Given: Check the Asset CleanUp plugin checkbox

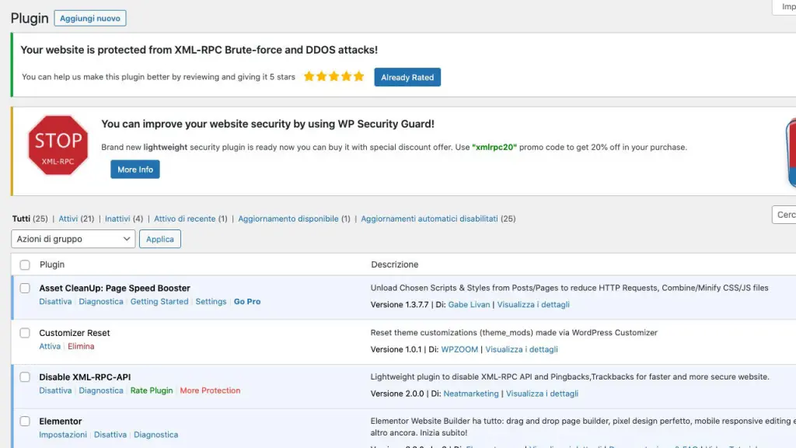Looking at the screenshot, I should [x=25, y=288].
